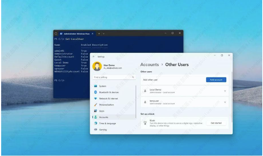This screenshot has width=263, height=156.
Task: Click the vpnuser entry in PowerShell
Action: (x=59, y=69)
